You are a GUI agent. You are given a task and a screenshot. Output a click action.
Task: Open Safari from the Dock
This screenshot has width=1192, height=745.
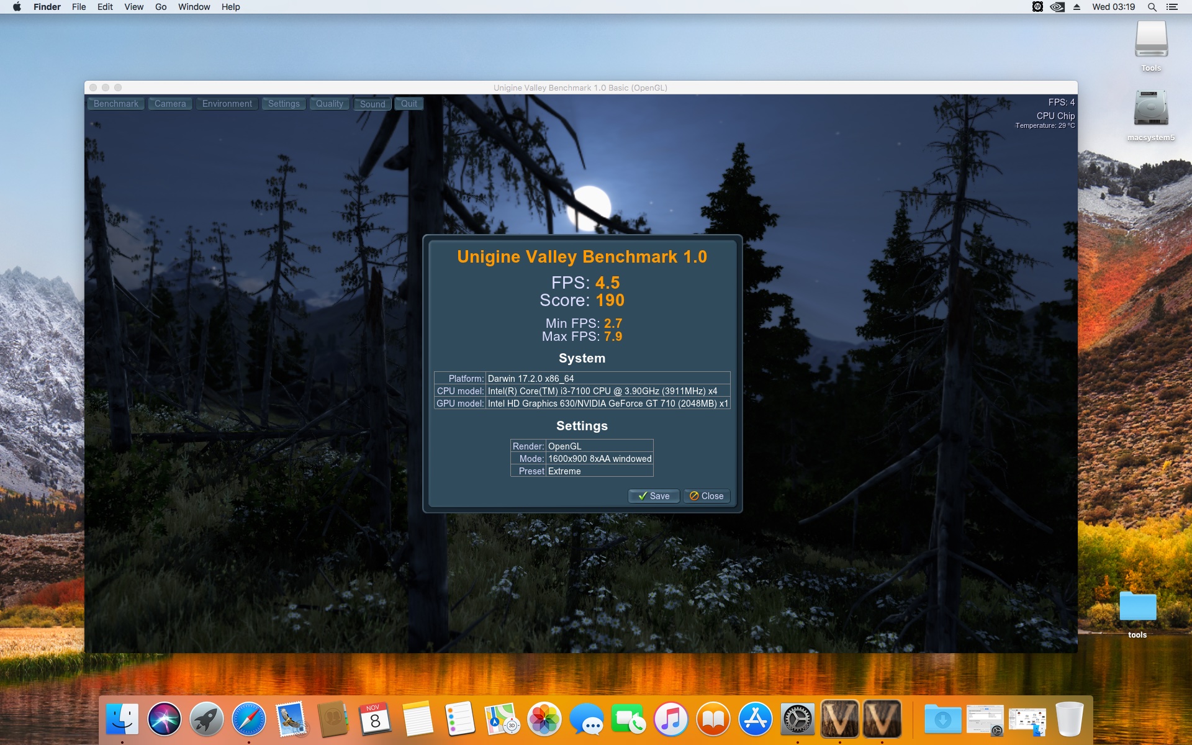click(x=249, y=720)
